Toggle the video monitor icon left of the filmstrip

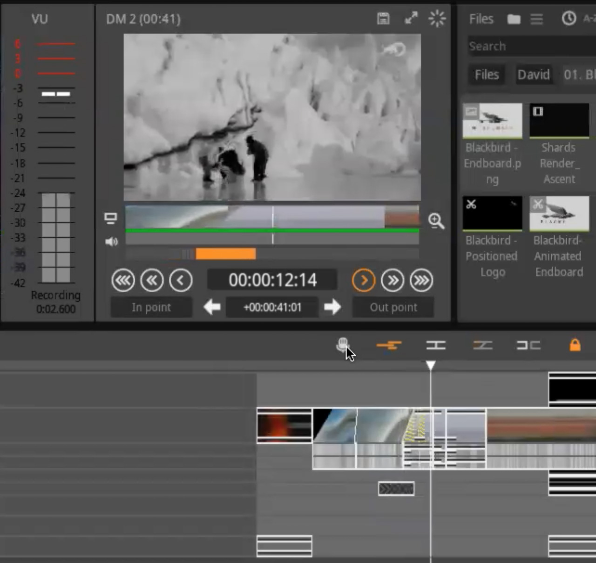111,218
